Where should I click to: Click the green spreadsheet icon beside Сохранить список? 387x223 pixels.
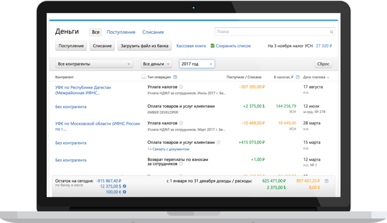click(x=212, y=46)
